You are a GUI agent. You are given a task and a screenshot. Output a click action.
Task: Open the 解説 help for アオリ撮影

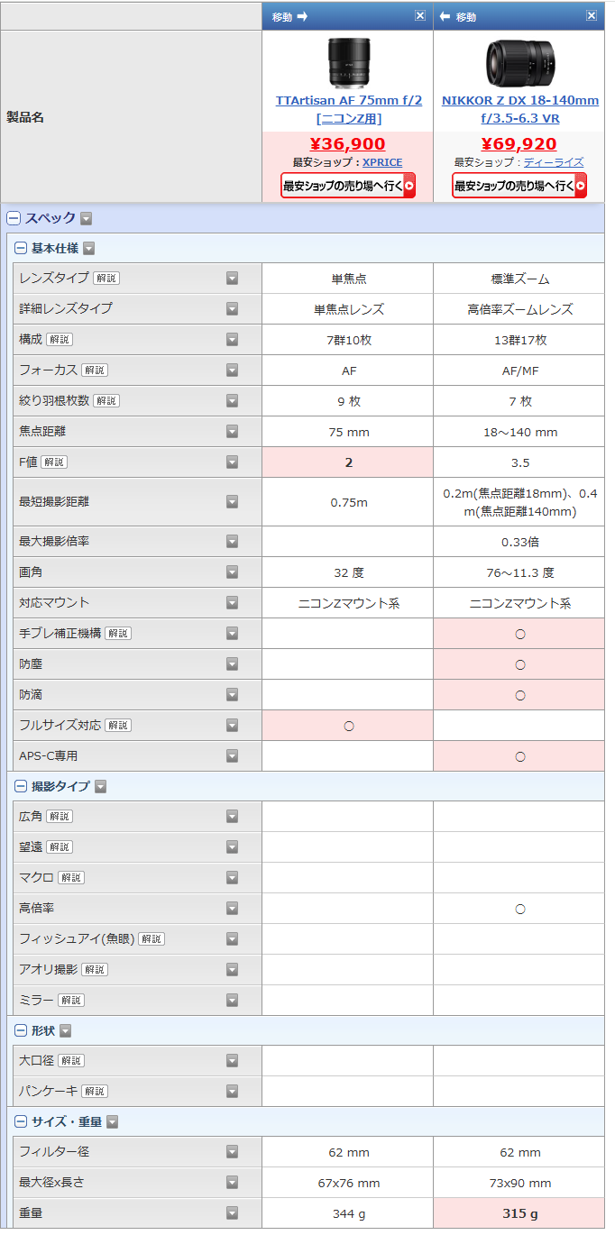pos(94,970)
